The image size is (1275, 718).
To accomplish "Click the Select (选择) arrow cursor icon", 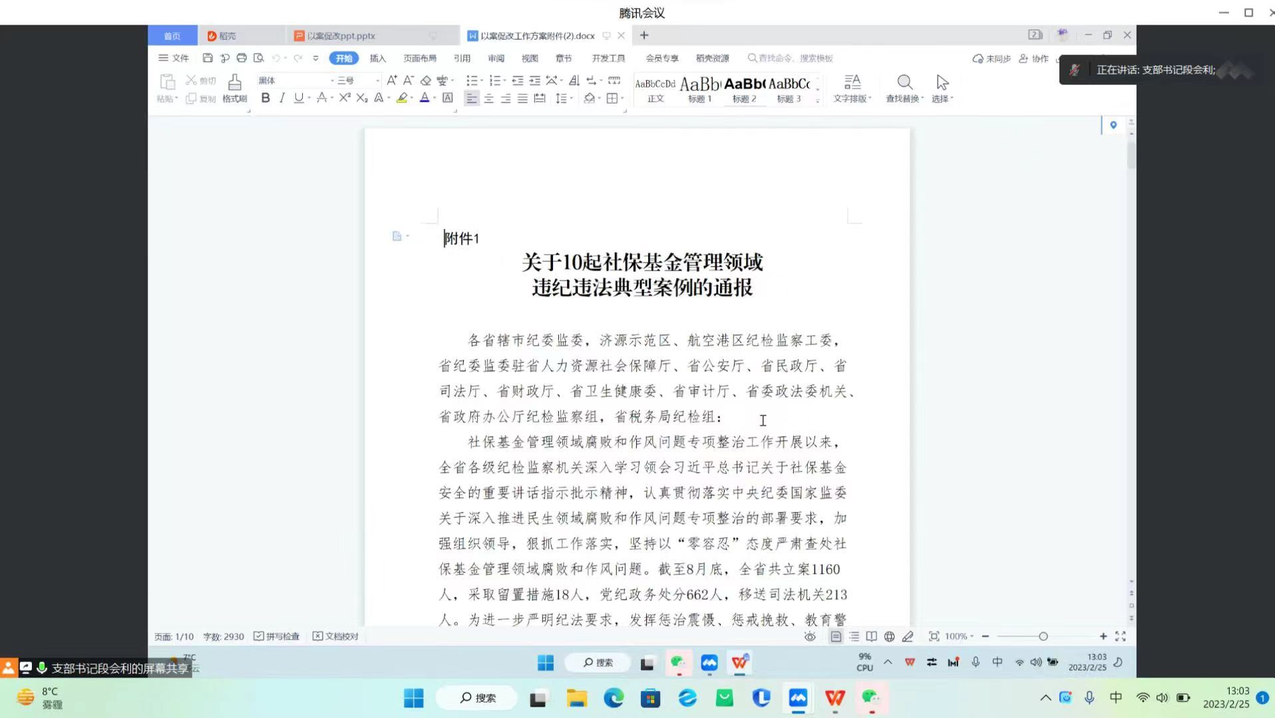I will (942, 82).
